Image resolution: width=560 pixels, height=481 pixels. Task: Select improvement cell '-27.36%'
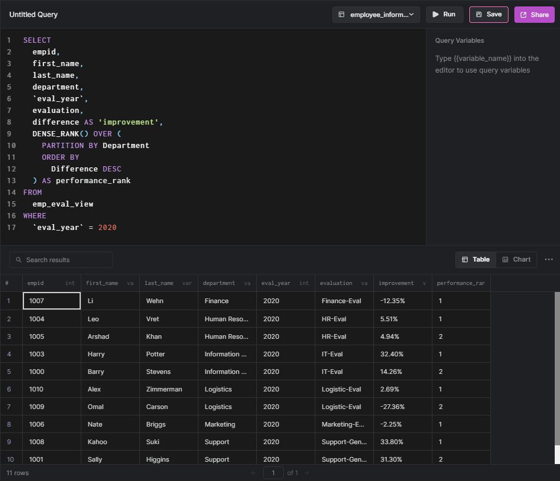(403, 406)
